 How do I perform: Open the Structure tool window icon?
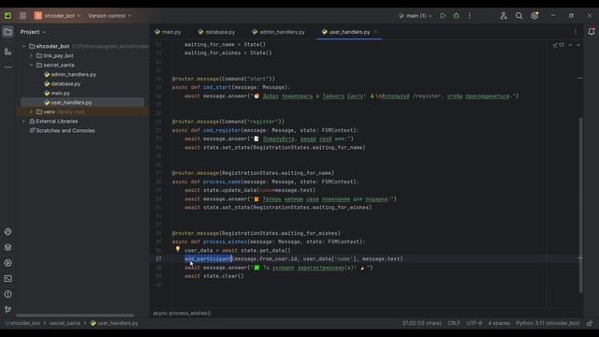pyautogui.click(x=7, y=51)
